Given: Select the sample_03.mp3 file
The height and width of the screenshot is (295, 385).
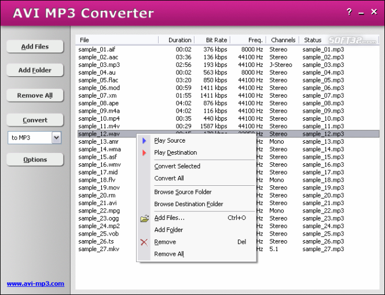Looking at the screenshot, I should (x=99, y=65).
